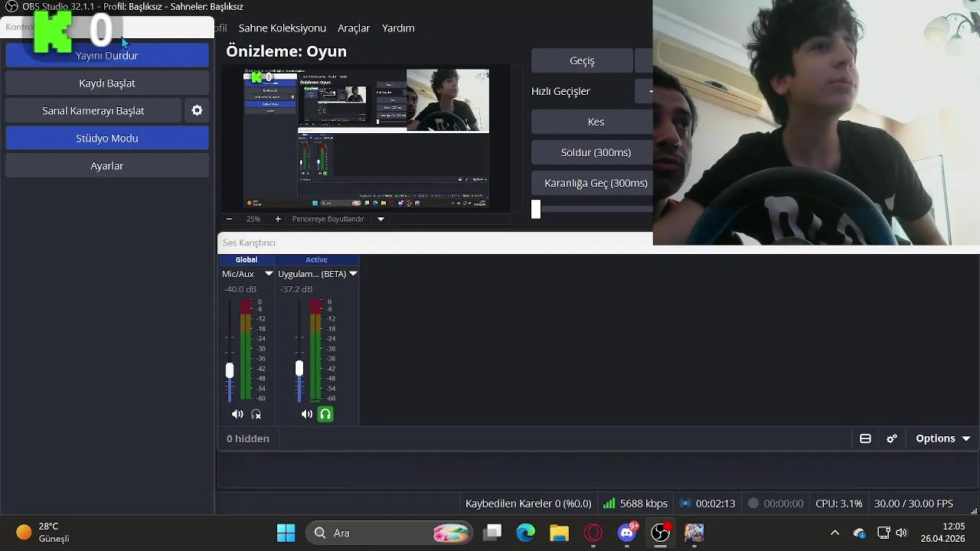Image resolution: width=980 pixels, height=551 pixels.
Task: Open Mic/Aux channel dropdown arrow
Action: tap(269, 273)
